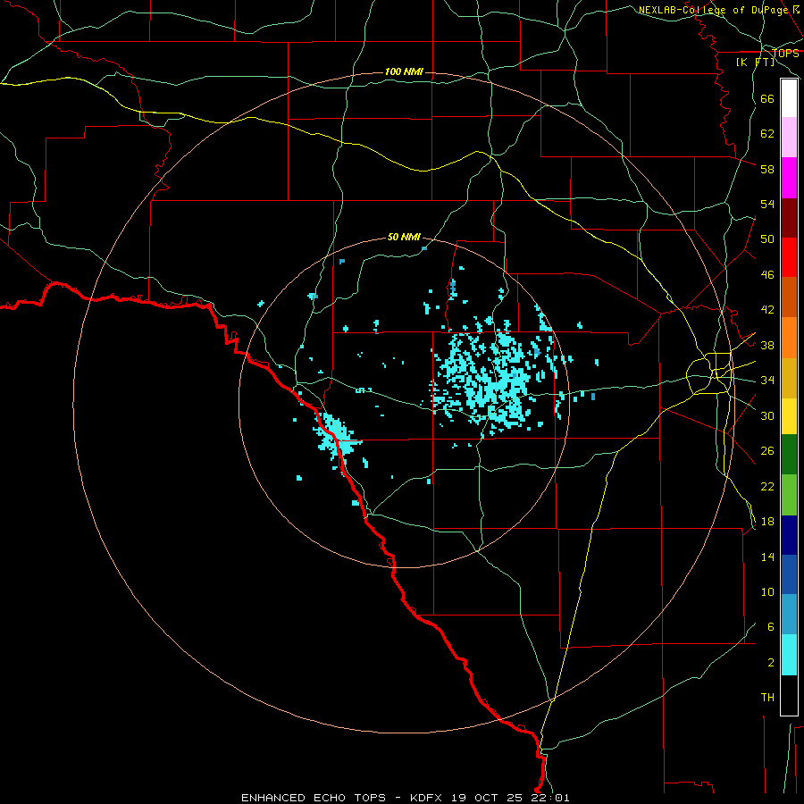
Task: Click the legend value 38
Action: (767, 346)
